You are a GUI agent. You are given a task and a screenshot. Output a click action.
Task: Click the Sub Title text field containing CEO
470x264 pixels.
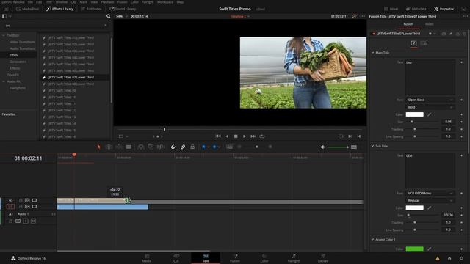click(430, 171)
